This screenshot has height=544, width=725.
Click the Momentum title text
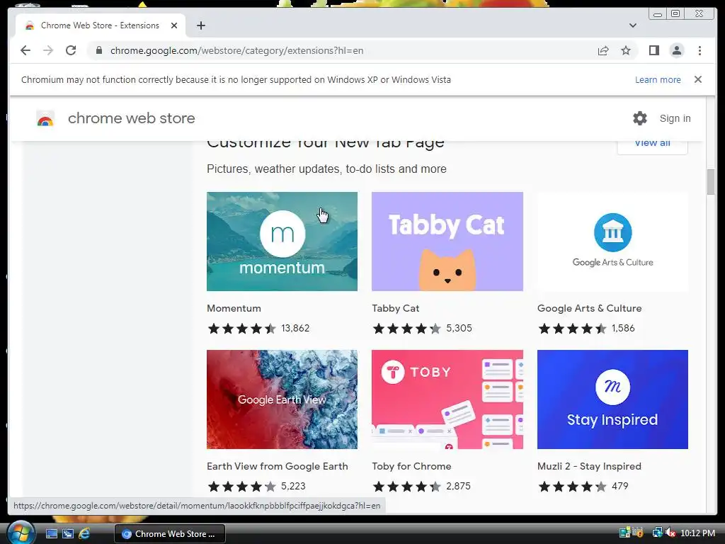pyautogui.click(x=234, y=308)
